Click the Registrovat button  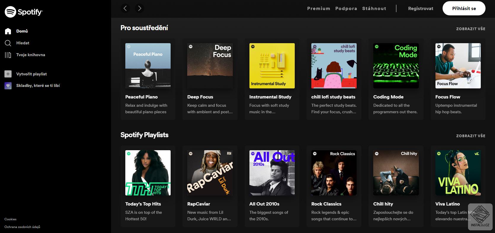click(420, 9)
